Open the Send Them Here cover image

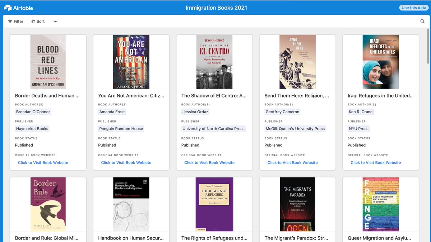click(x=297, y=62)
